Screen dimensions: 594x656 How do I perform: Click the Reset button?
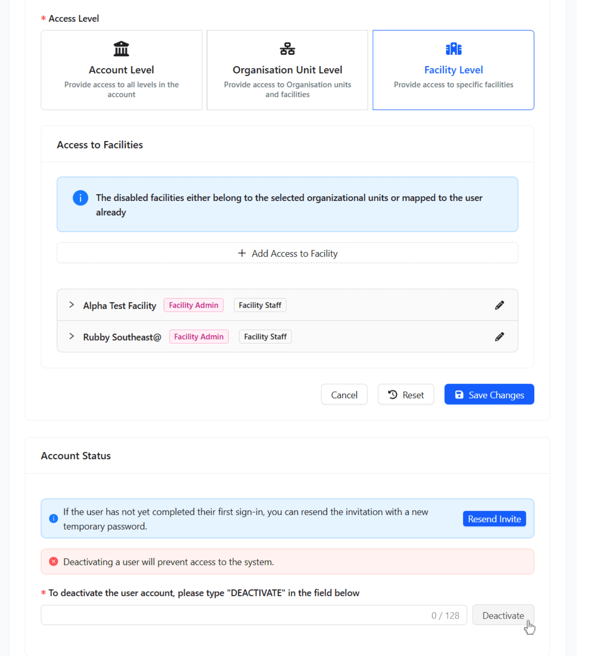pos(406,395)
